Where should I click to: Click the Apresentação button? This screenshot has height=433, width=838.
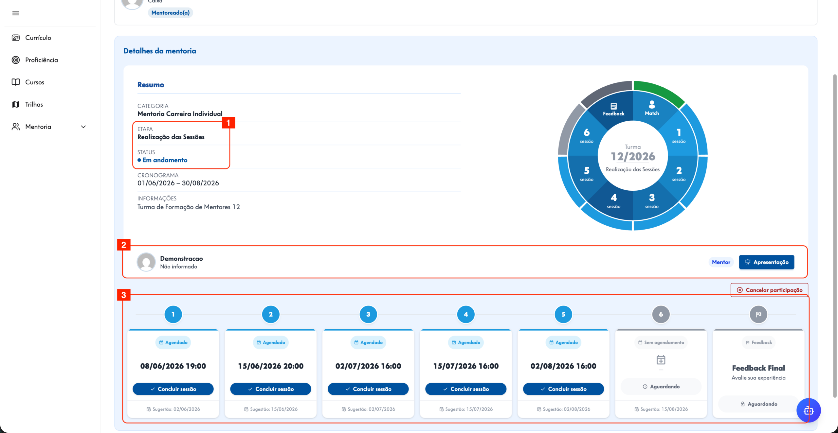[767, 262]
